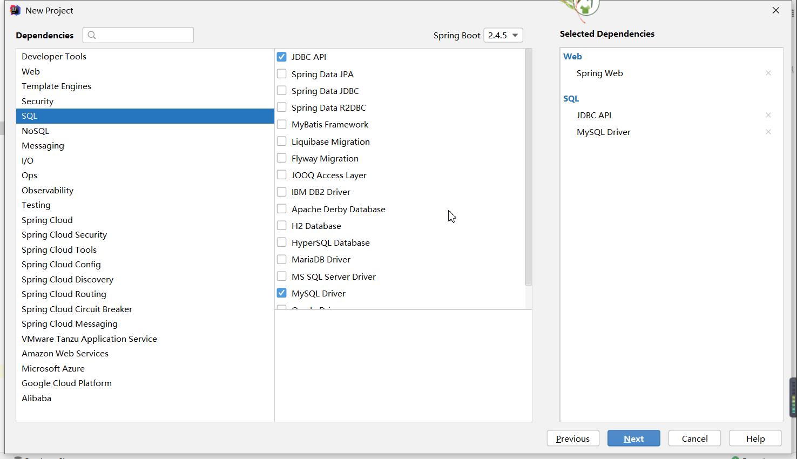The height and width of the screenshot is (459, 797).
Task: Select Spring Cloud Config category
Action: (145, 264)
